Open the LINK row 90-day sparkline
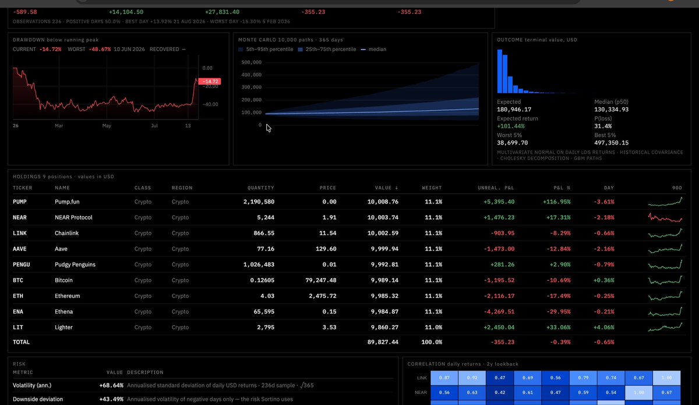Screen dimensions: 699x405 coord(665,233)
